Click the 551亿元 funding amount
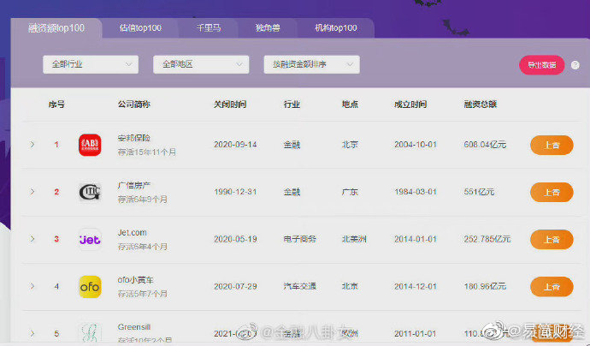Image resolution: width=590 pixels, height=346 pixels. (x=479, y=192)
